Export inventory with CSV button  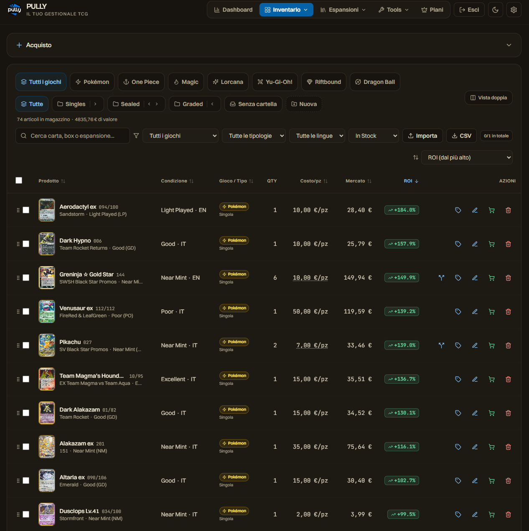pyautogui.click(x=461, y=136)
